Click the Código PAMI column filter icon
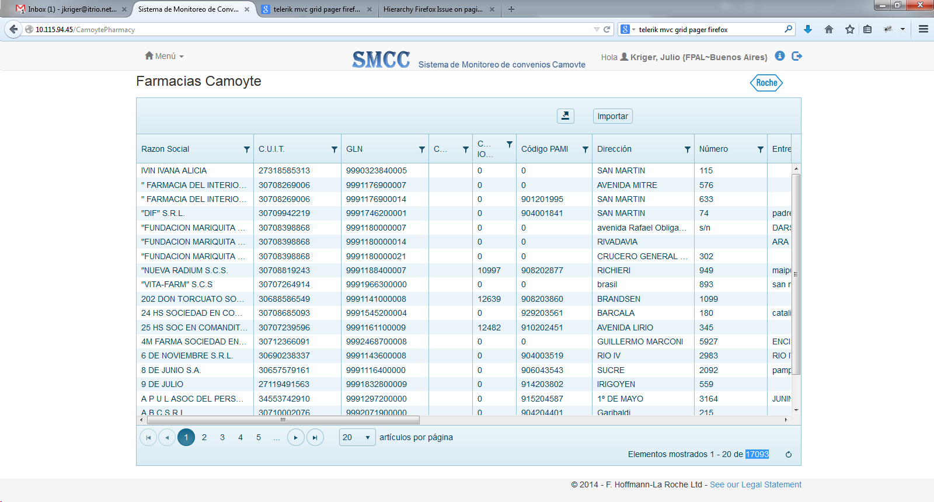934x502 pixels. [x=585, y=149]
